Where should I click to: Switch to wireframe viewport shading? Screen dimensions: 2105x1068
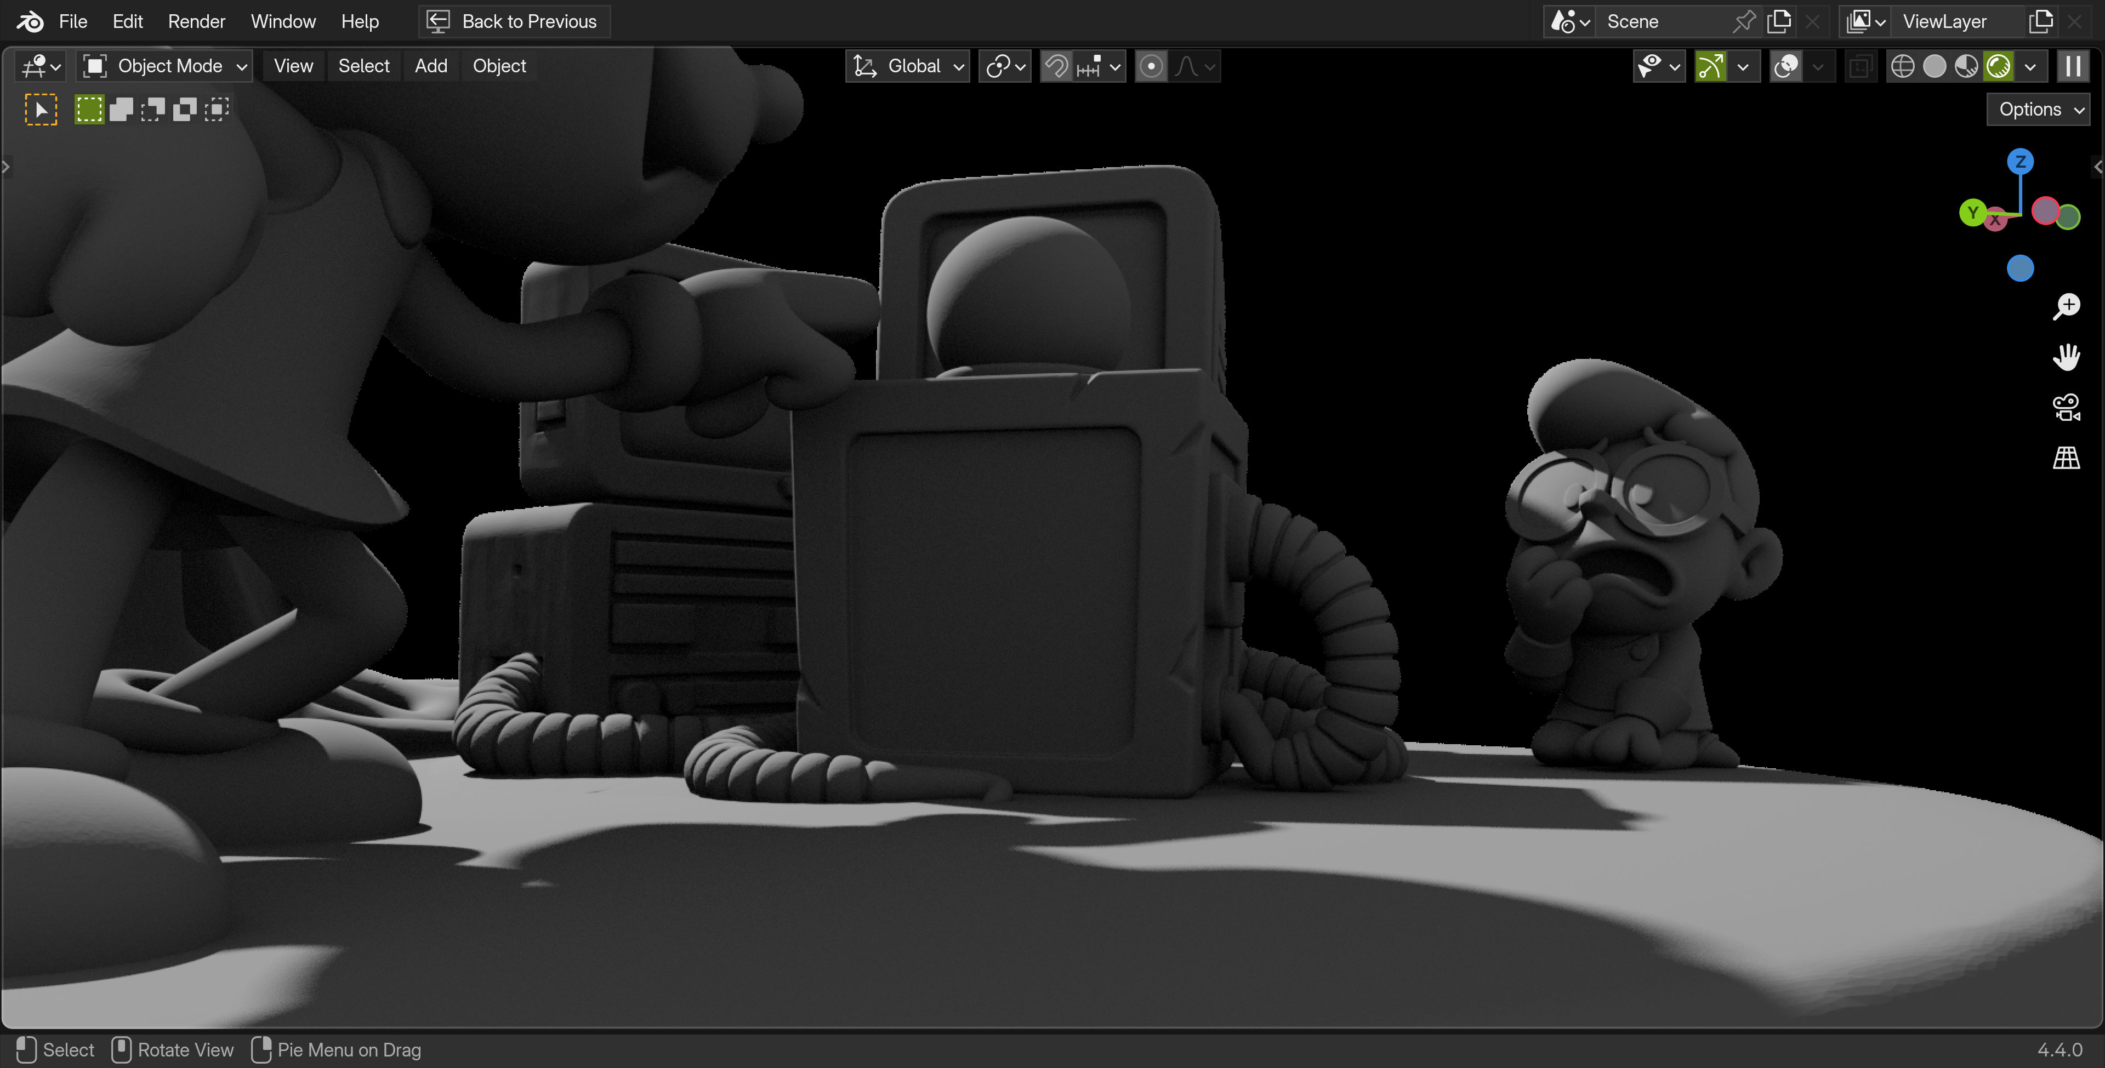1902,66
